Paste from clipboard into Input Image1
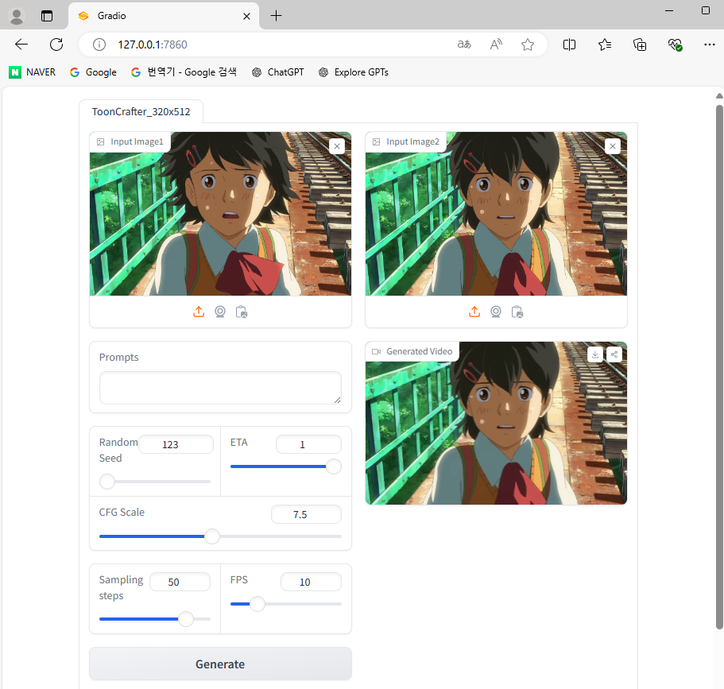The image size is (724, 689). 242,312
